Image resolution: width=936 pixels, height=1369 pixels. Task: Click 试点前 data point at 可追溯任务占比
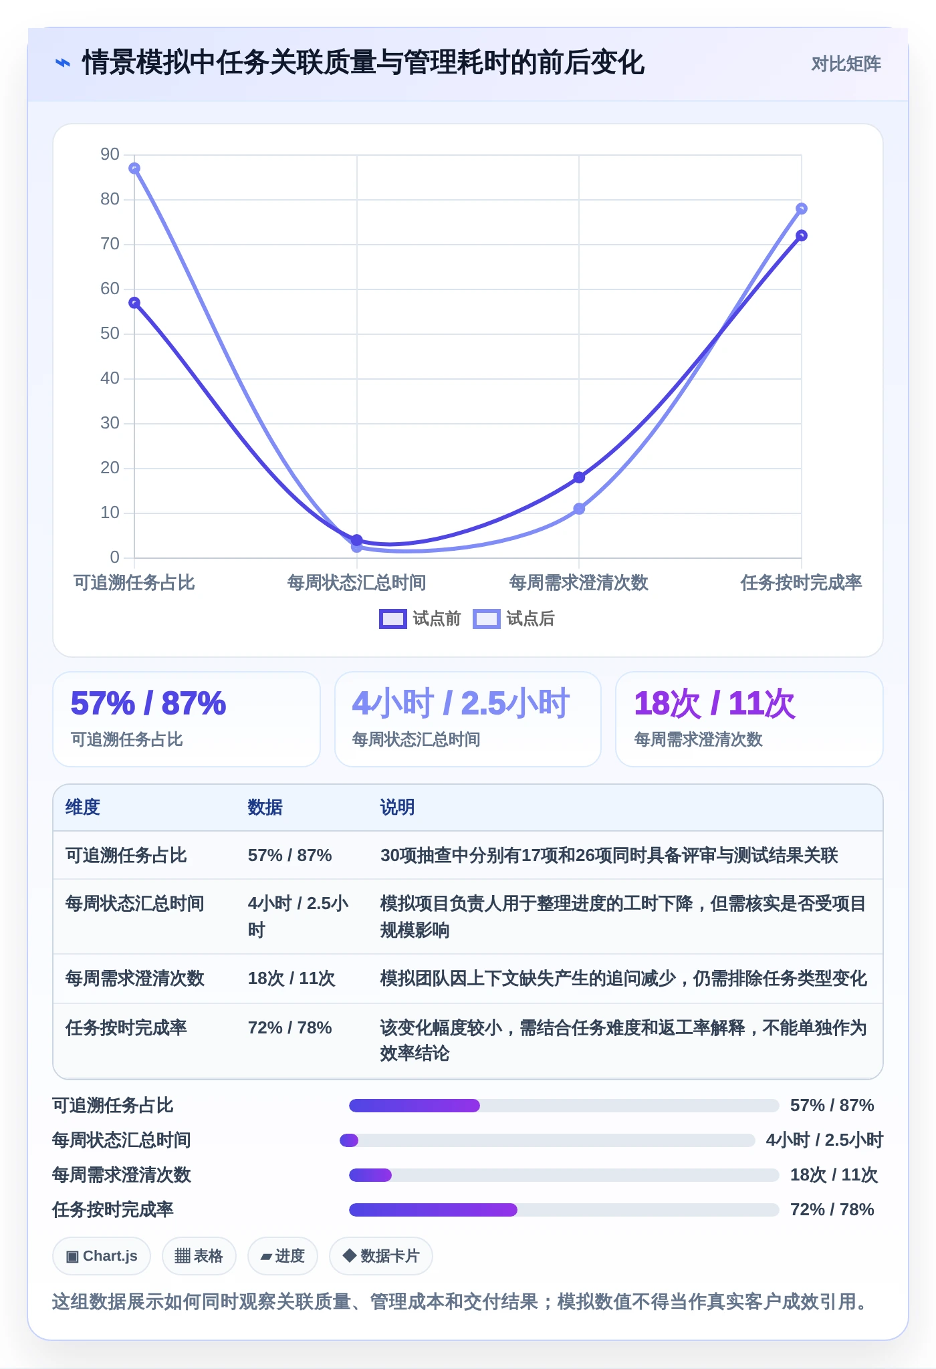coord(134,303)
